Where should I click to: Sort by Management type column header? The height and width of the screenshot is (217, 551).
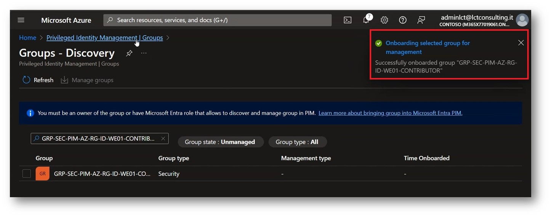point(306,158)
